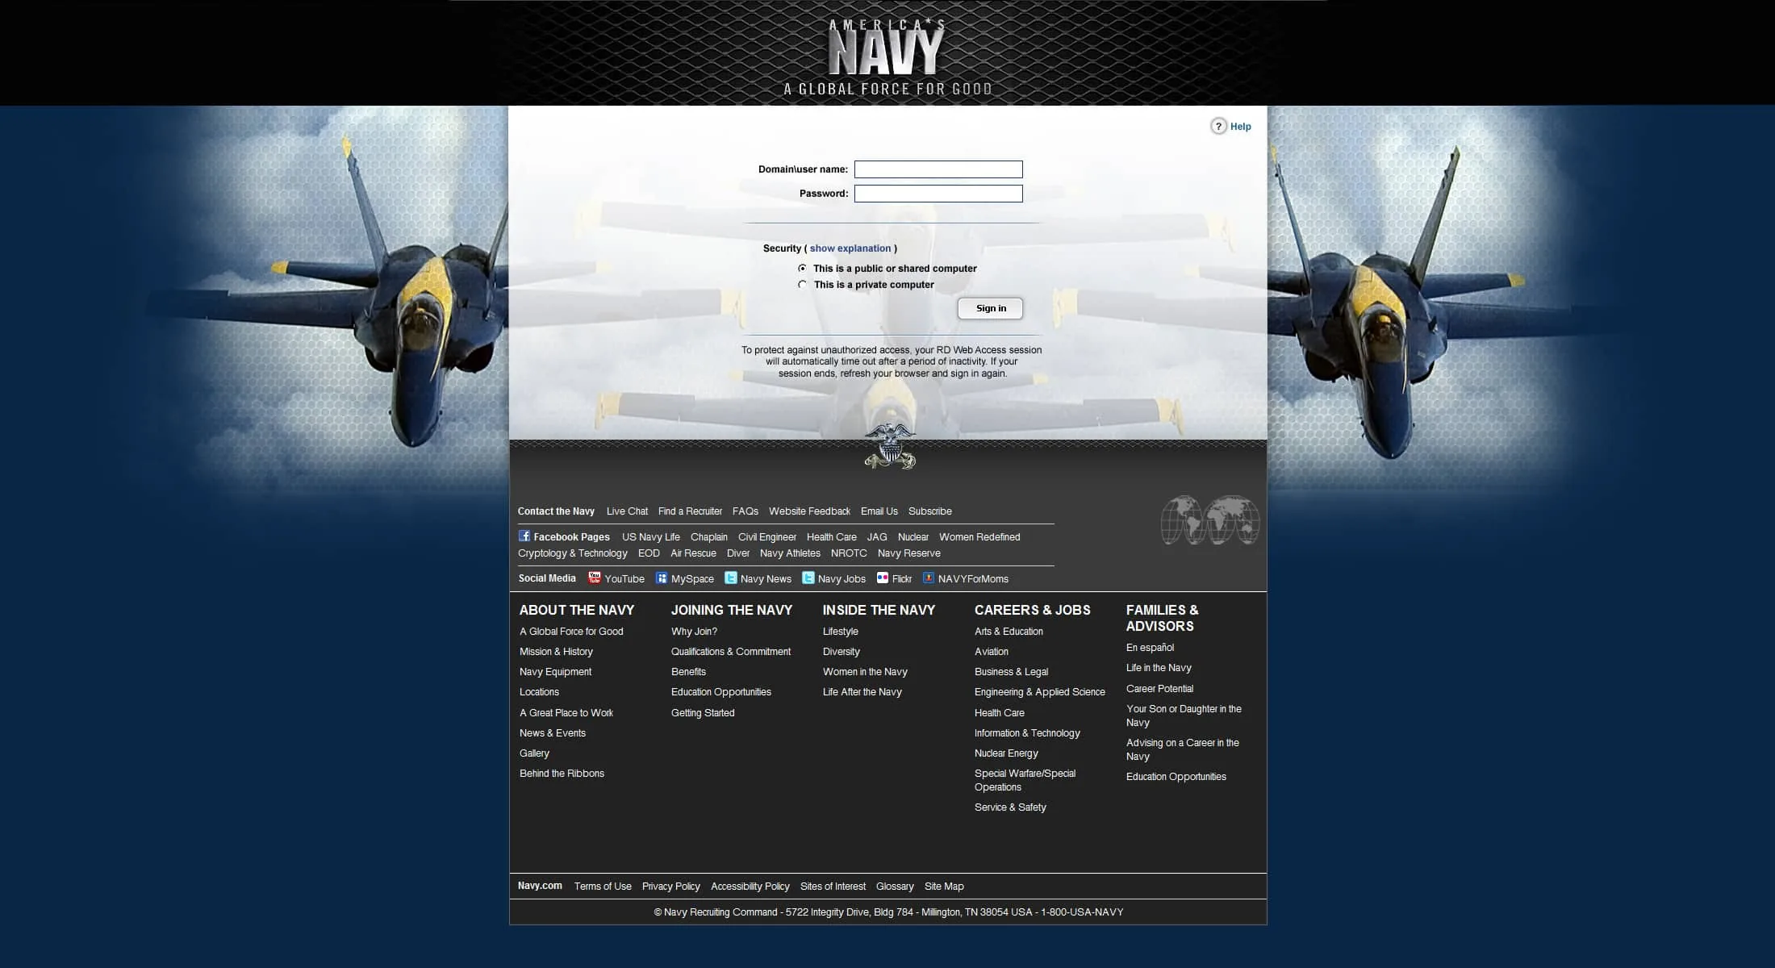Image resolution: width=1775 pixels, height=968 pixels.
Task: Open Live Chat link
Action: (x=627, y=511)
